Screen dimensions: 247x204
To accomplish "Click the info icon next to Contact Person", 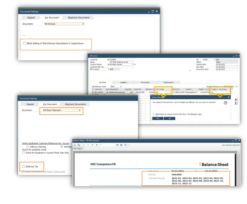I will pyautogui.click(x=135, y=65).
